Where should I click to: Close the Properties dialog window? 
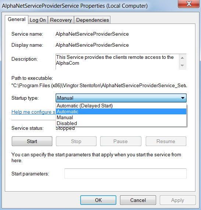pos(188,4)
